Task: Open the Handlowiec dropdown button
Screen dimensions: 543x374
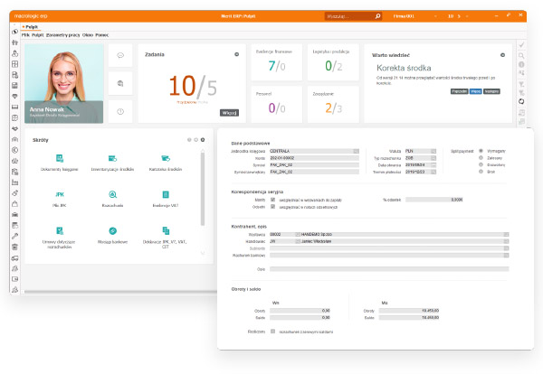Action: pos(506,241)
